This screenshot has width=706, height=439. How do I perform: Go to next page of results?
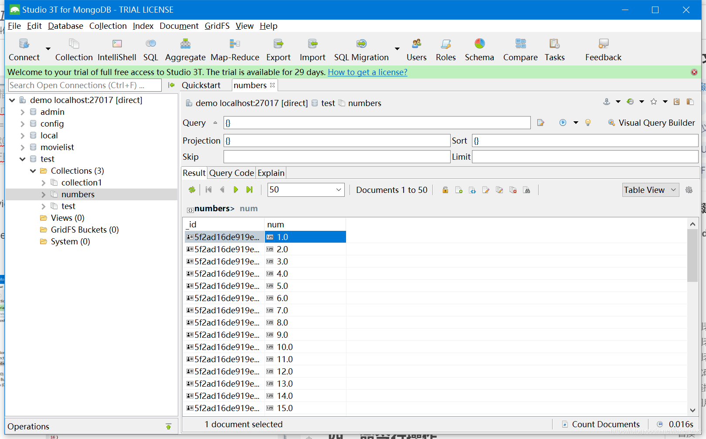pyautogui.click(x=236, y=190)
